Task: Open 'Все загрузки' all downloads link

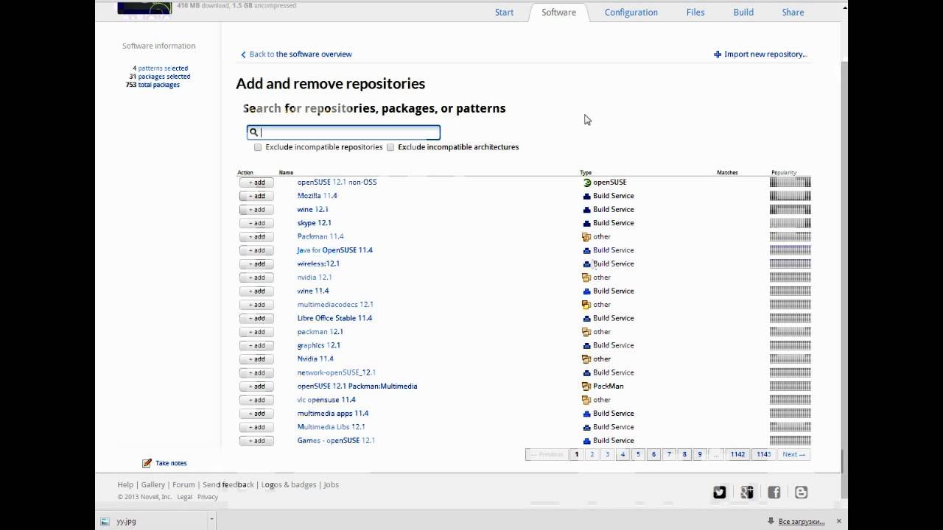Action: coord(801,521)
